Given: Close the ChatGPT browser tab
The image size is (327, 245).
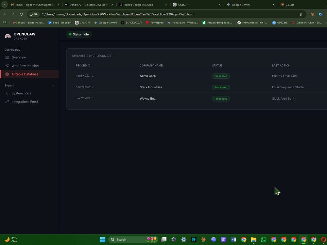Looking at the screenshot, I should coord(220,5).
